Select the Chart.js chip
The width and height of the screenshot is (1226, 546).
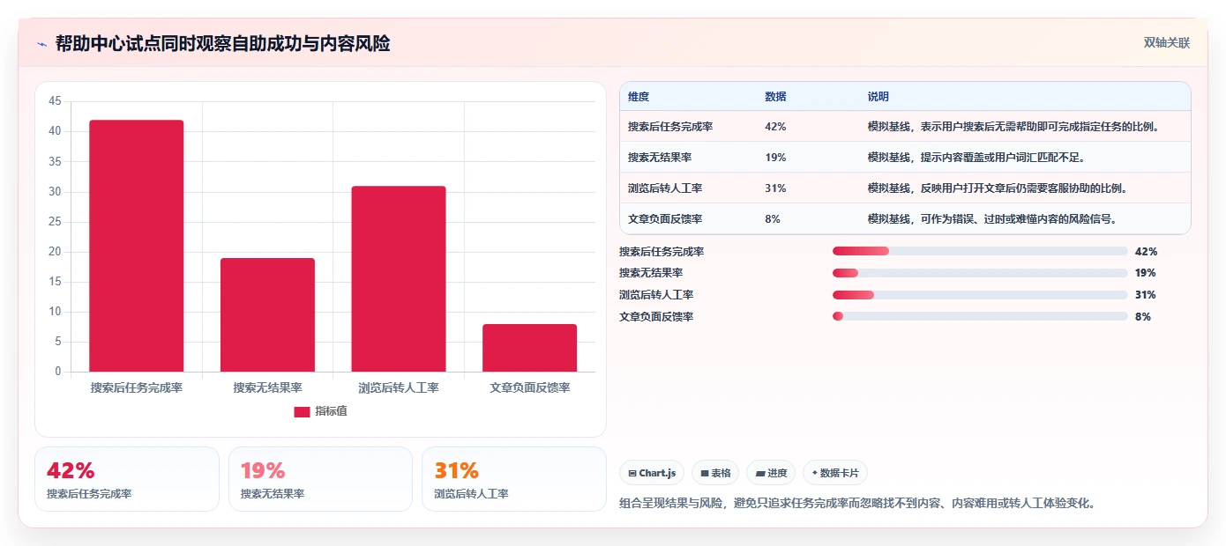652,473
